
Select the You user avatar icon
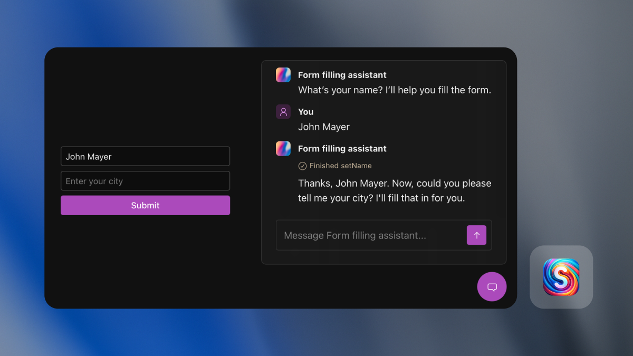point(283,111)
